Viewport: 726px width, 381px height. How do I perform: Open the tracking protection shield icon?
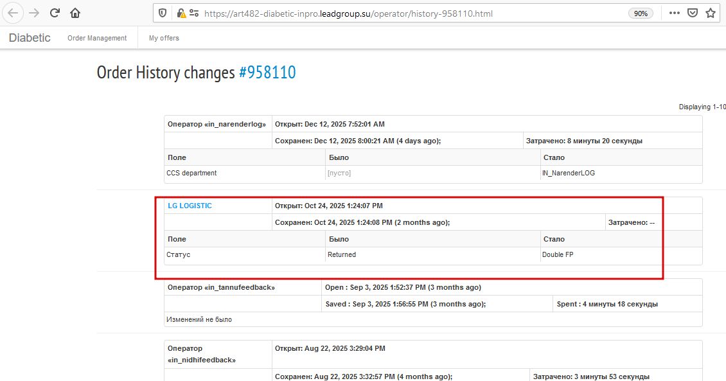[x=163, y=13]
